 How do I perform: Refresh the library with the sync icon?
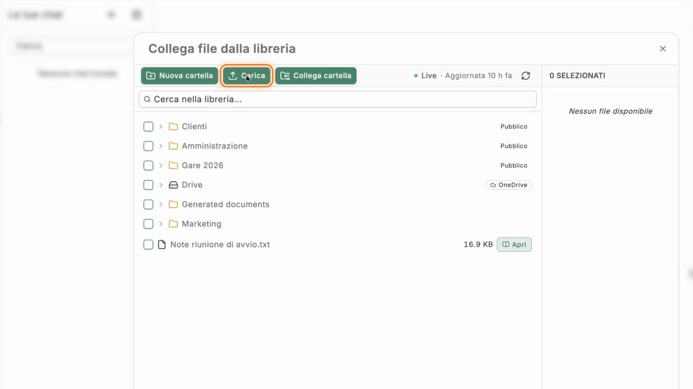526,76
